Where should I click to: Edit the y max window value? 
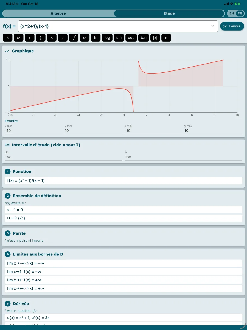213,131
